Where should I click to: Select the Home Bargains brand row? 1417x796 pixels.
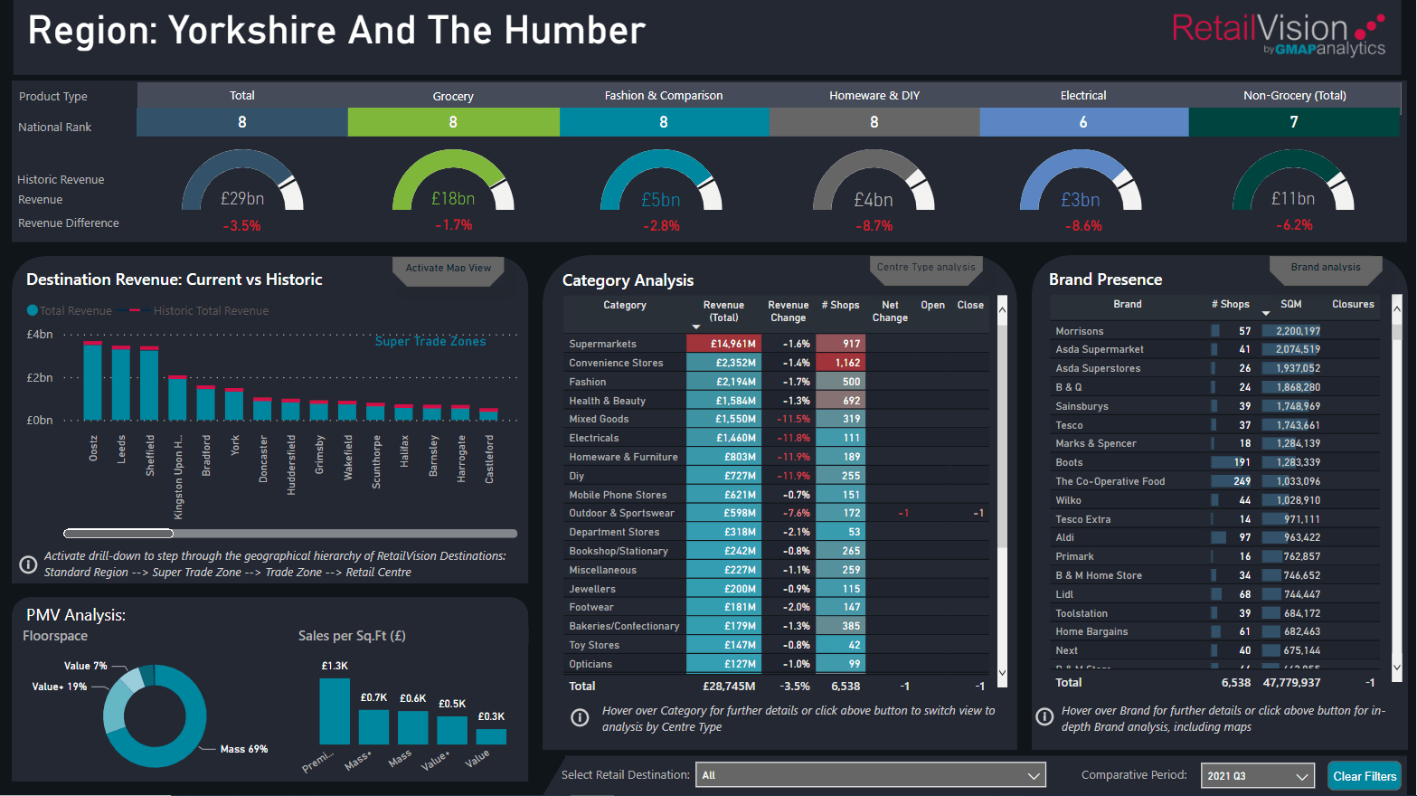(1214, 631)
